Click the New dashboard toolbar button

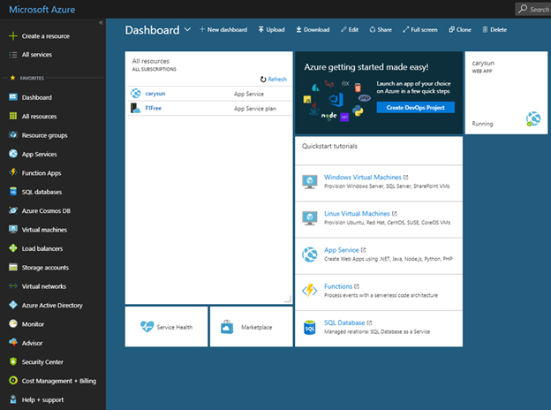(x=223, y=30)
